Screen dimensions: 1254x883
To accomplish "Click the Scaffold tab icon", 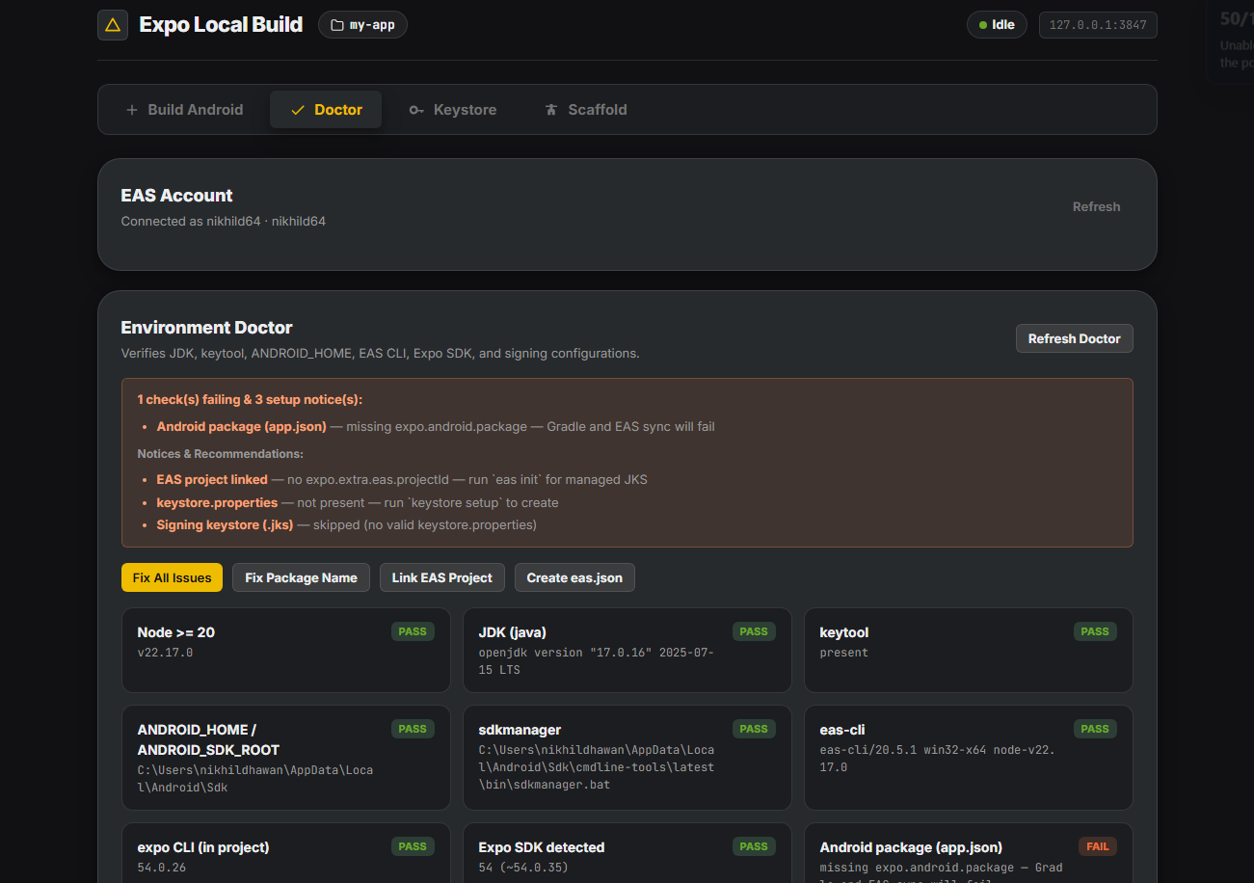I will (x=551, y=110).
